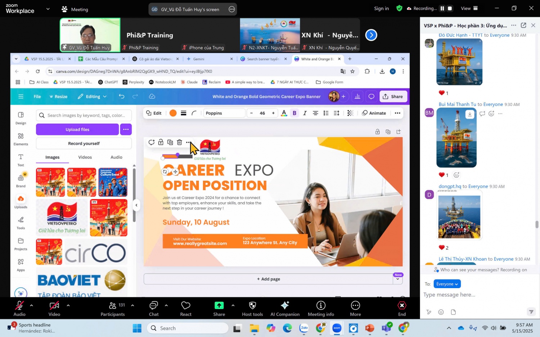Unmute the Zoom Audio microphone
Viewport: 540px width, 337px height.
click(x=19, y=309)
